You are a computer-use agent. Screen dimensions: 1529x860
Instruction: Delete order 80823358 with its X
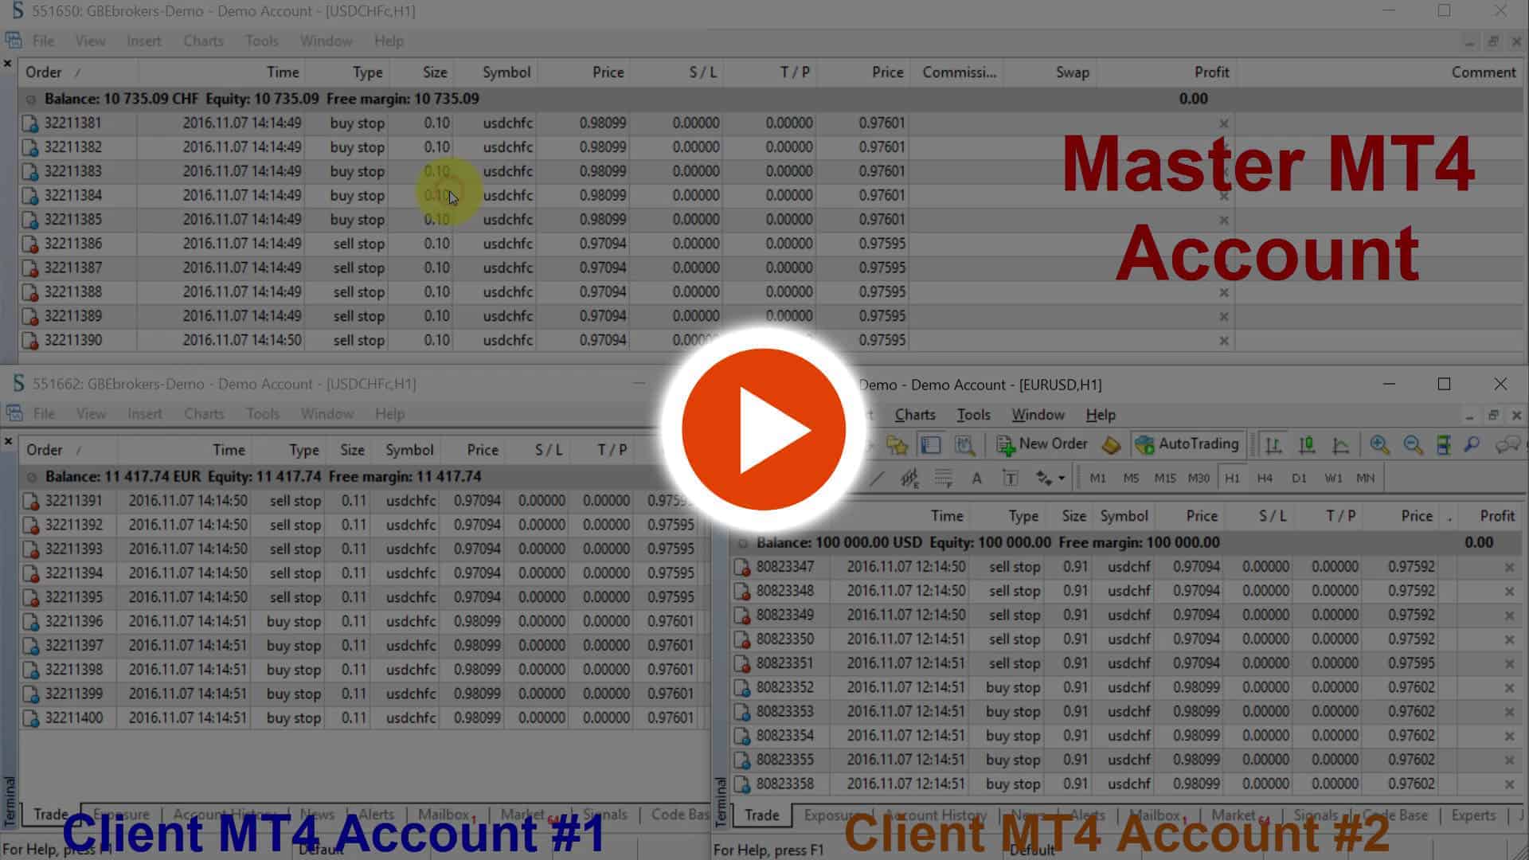point(1508,784)
